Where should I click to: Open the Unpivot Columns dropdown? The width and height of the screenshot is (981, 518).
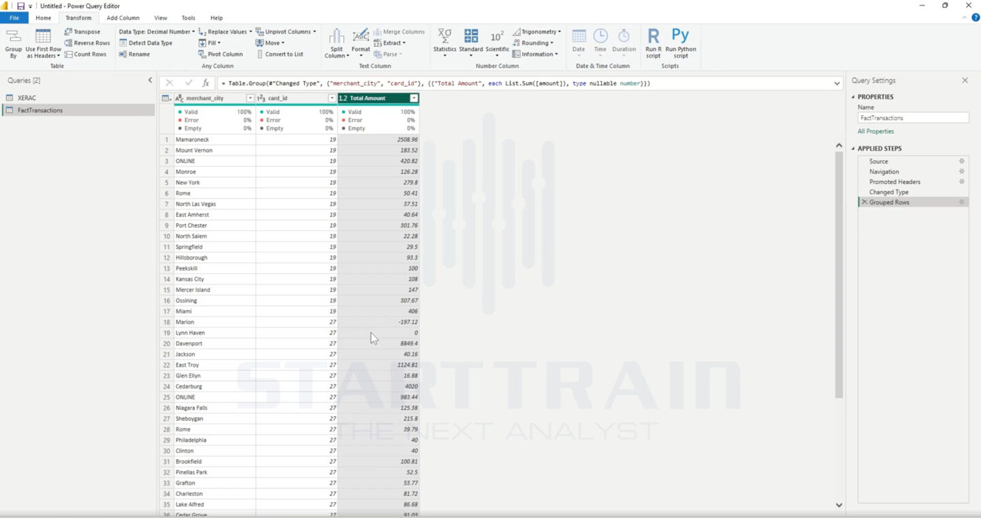click(286, 31)
